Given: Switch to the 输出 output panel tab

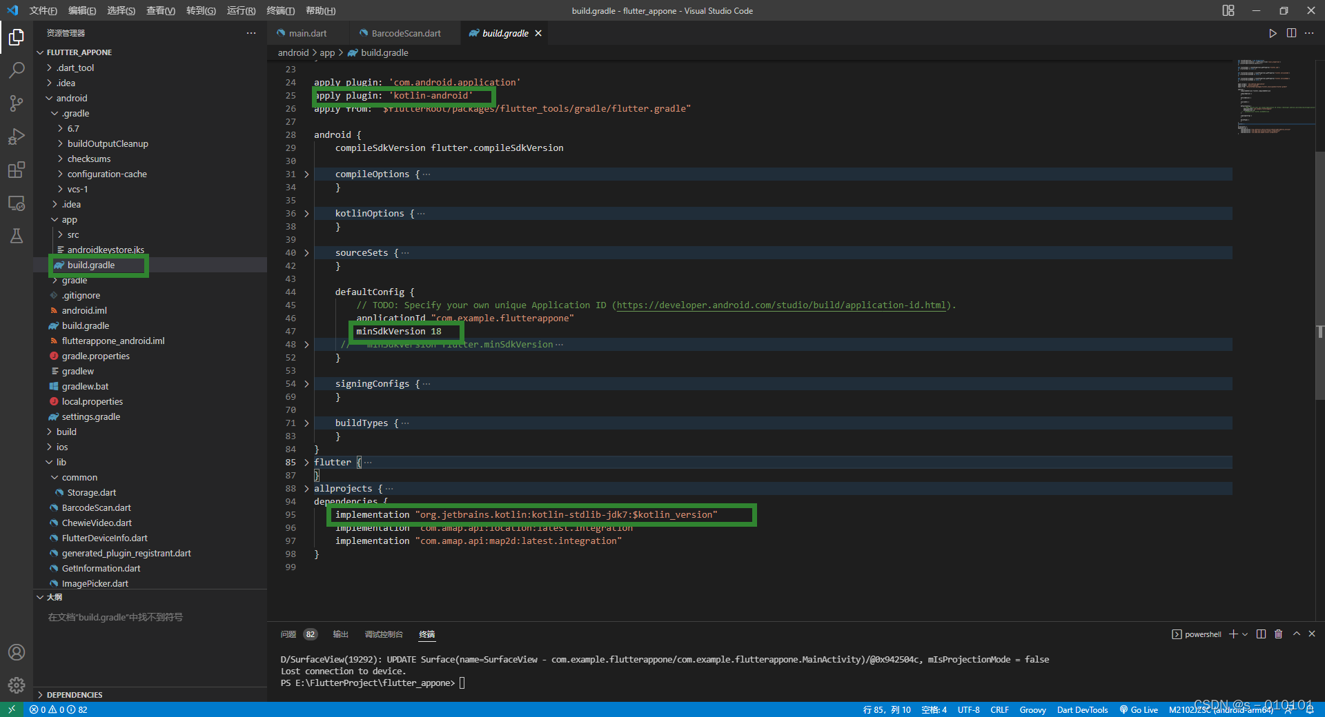Looking at the screenshot, I should 340,634.
